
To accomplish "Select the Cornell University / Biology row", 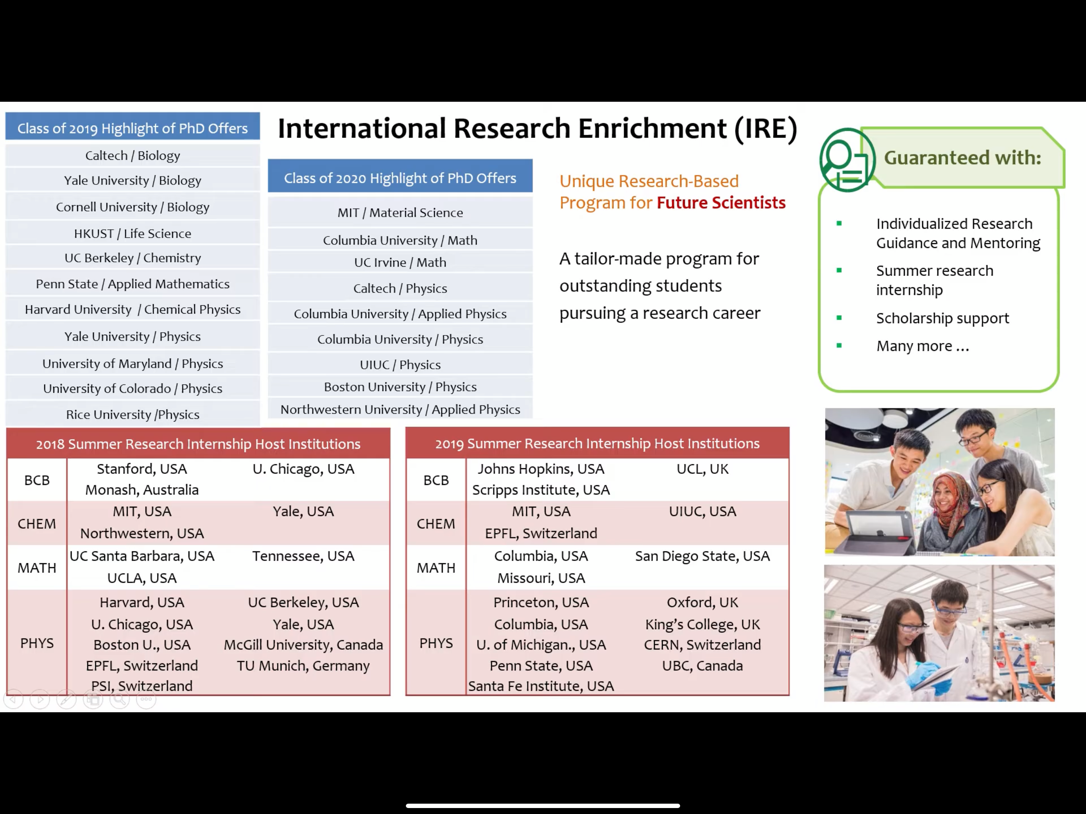I will (132, 207).
